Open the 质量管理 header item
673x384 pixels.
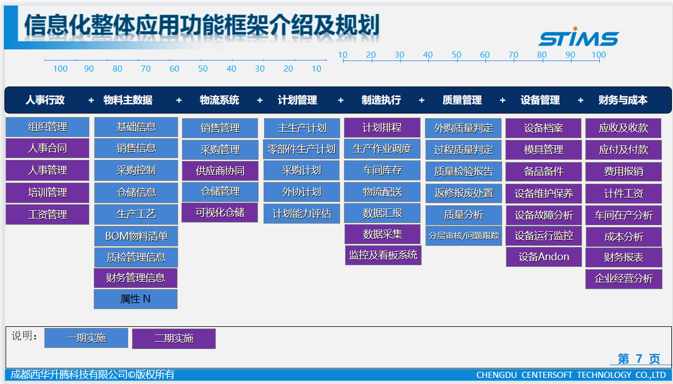pyautogui.click(x=462, y=100)
